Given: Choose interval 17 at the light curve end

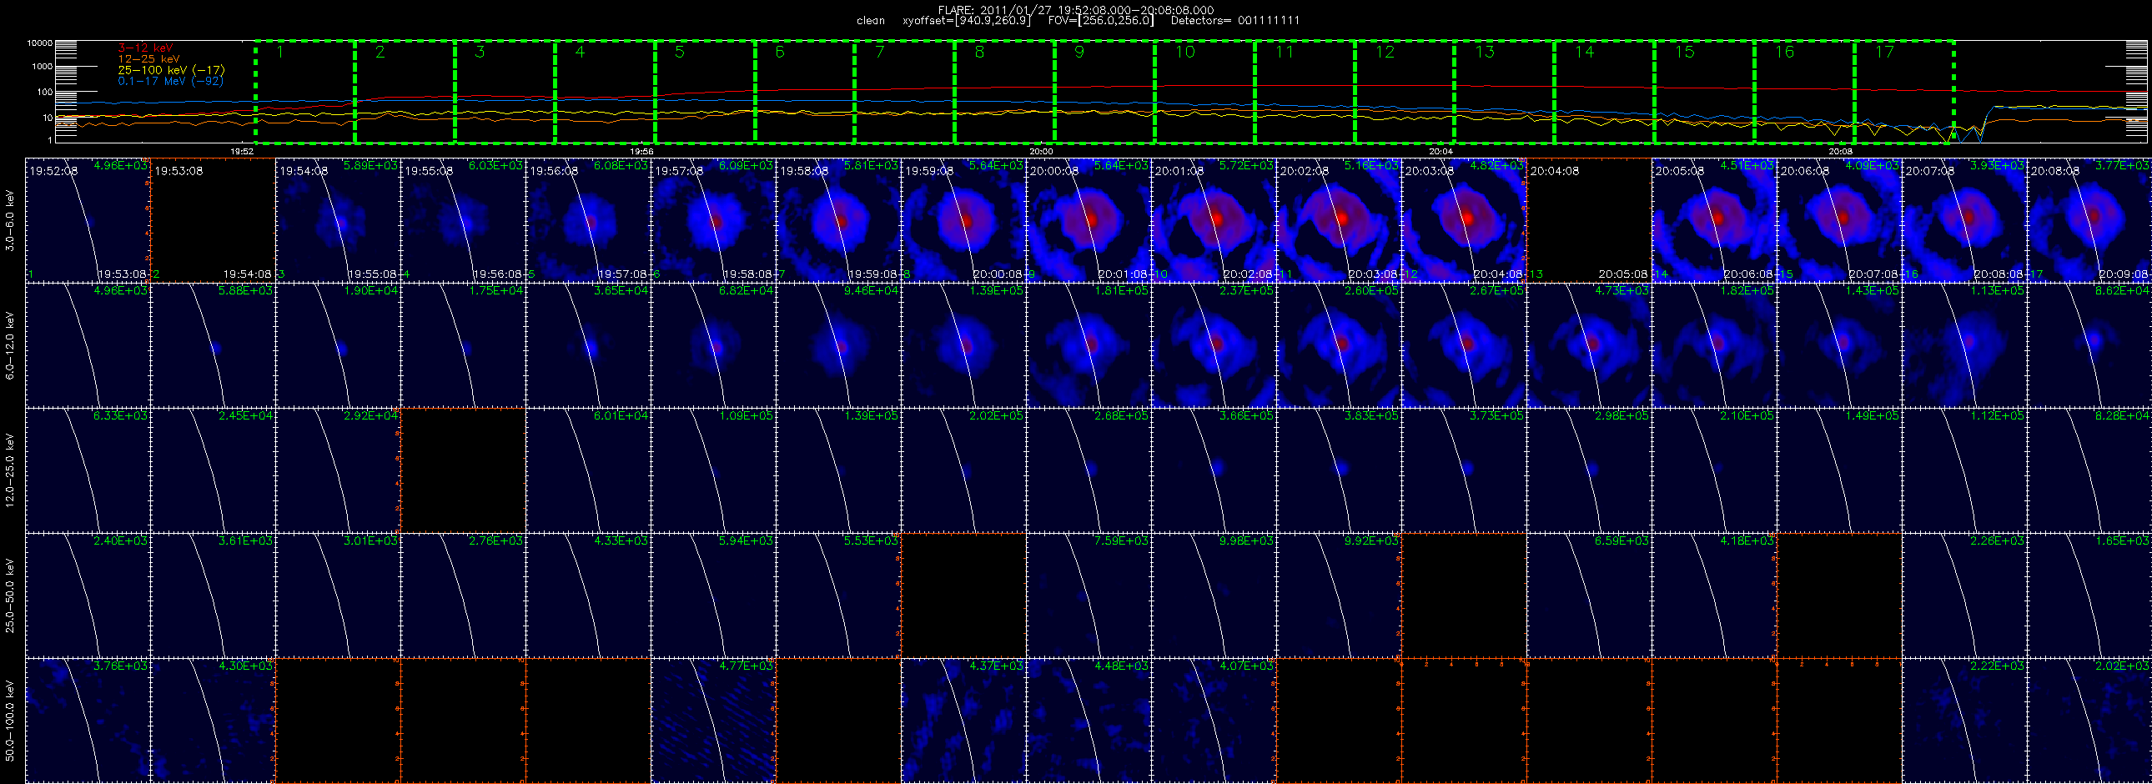Looking at the screenshot, I should [x=1904, y=91].
